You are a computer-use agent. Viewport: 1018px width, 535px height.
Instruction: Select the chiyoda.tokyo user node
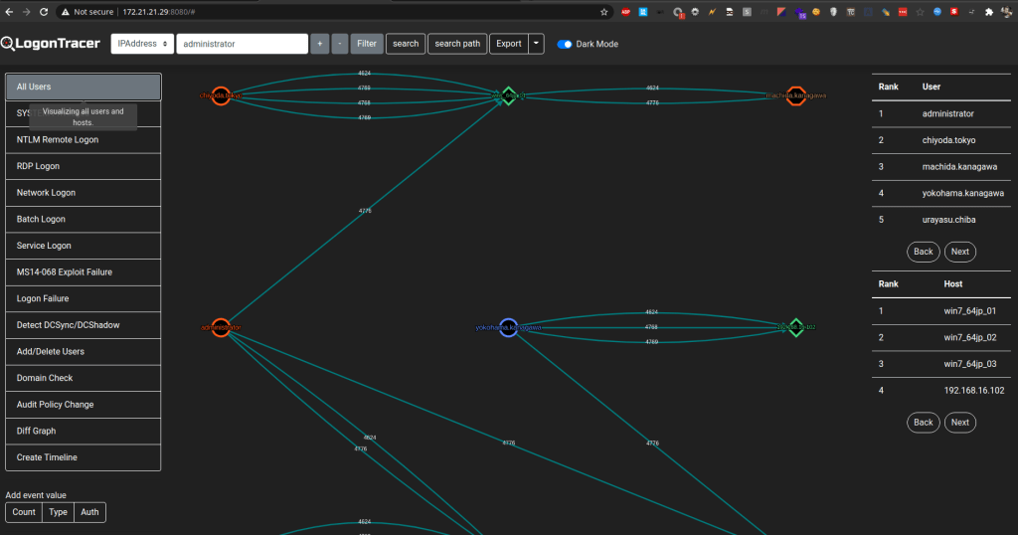[221, 95]
